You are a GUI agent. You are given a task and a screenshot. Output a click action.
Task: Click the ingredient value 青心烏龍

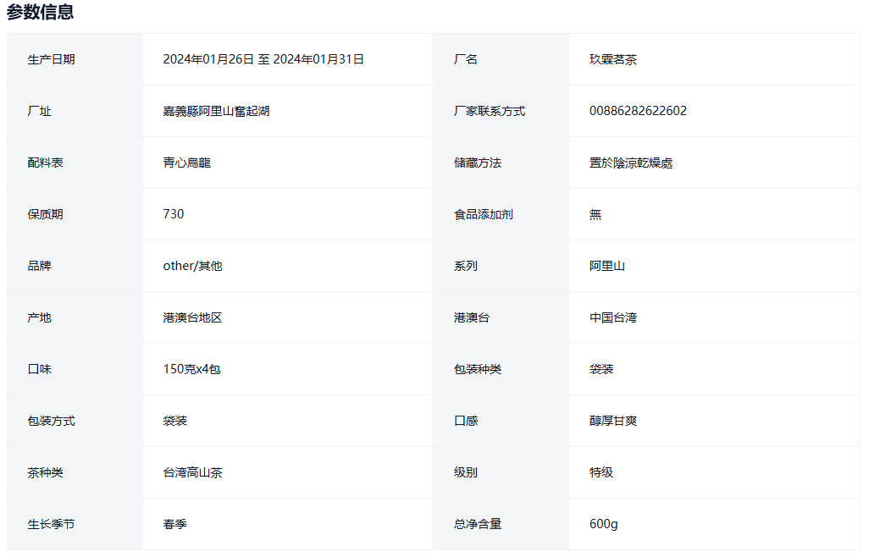pos(186,163)
